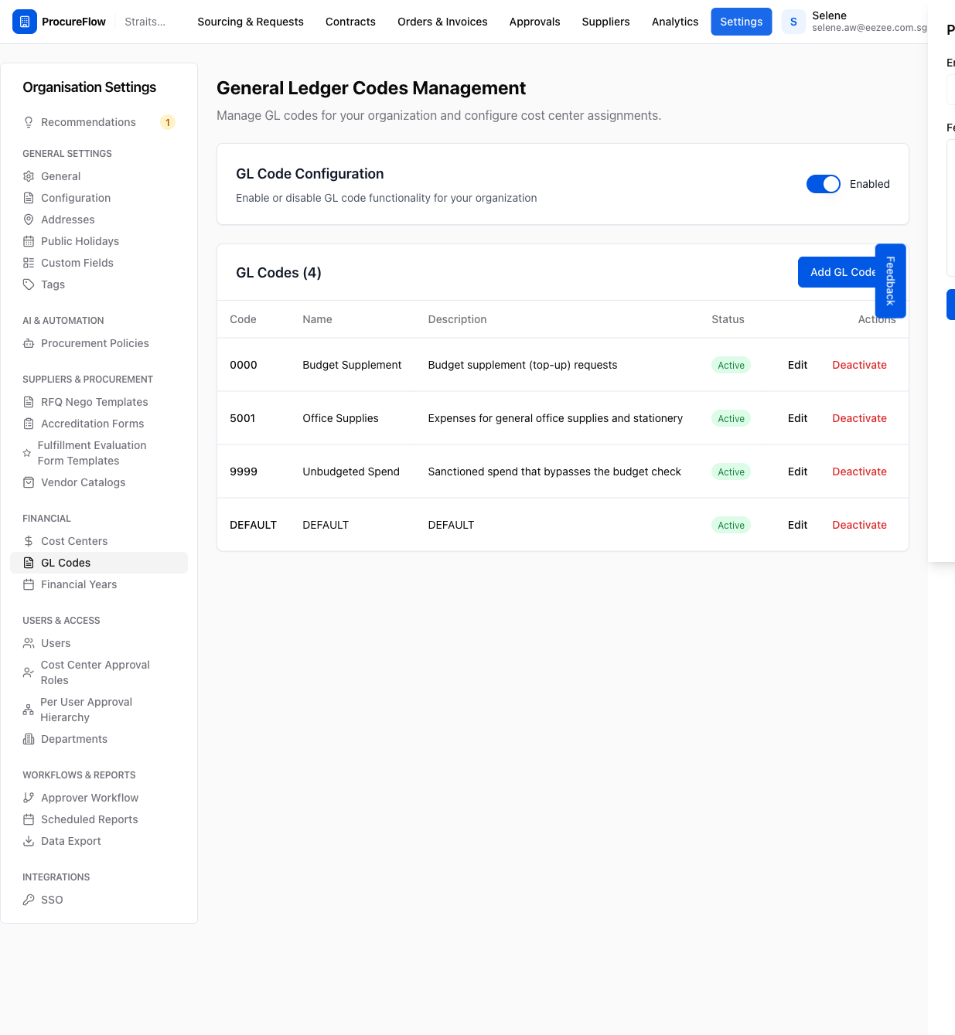Click the Description column header
Viewport: 955px width, 1035px height.
[x=457, y=319]
